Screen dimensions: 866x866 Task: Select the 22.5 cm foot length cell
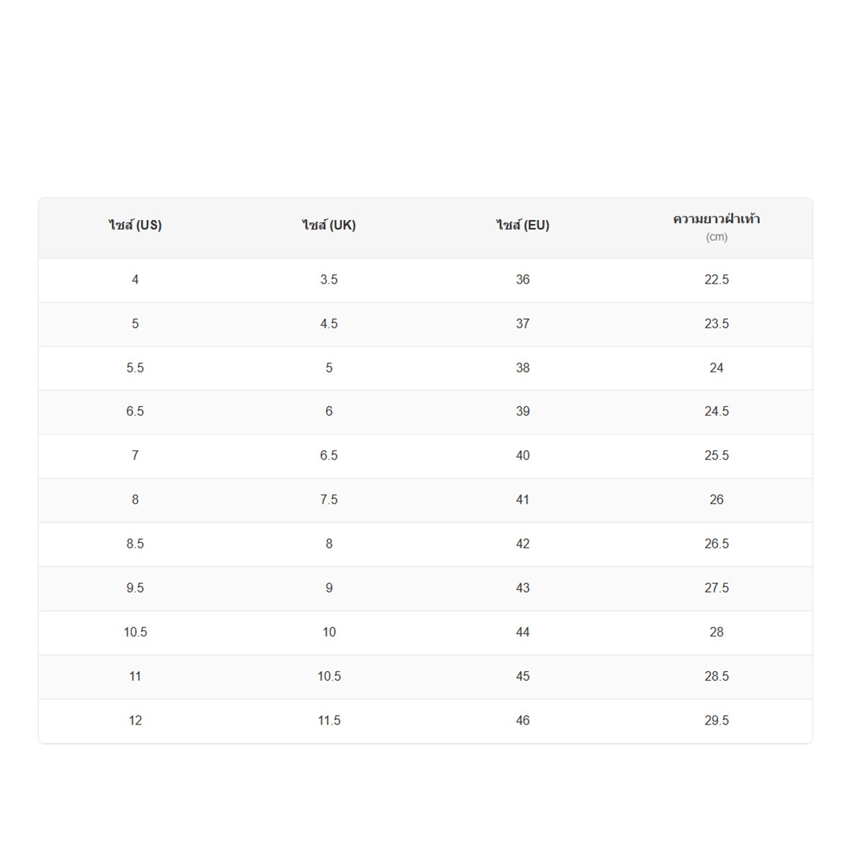(717, 280)
